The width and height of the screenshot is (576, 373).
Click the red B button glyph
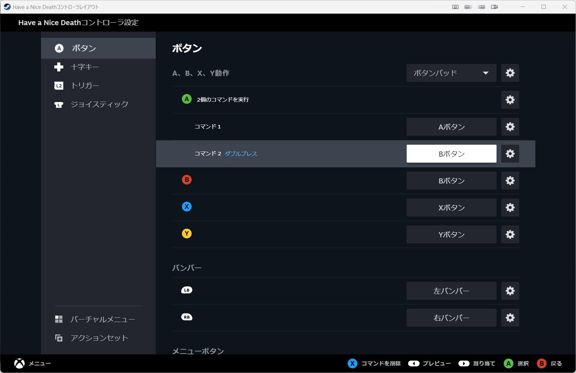pyautogui.click(x=187, y=179)
